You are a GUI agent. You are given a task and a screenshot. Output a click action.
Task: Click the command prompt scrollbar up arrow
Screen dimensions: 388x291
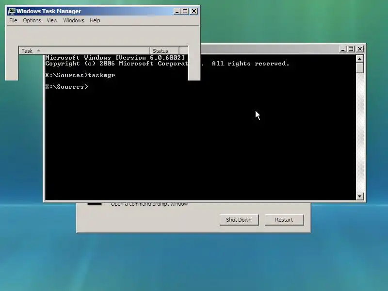point(359,59)
